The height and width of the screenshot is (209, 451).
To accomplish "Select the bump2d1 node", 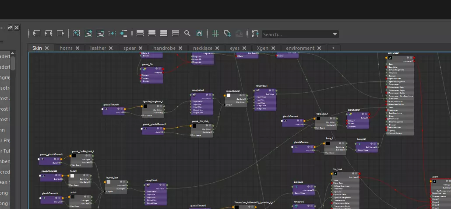I will click(x=366, y=147).
